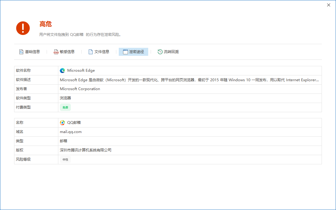The height and width of the screenshot is (210, 336).
Task: Click the 深圳市腾讯计算机系统有限公司 copyright value
Action: (x=86, y=150)
